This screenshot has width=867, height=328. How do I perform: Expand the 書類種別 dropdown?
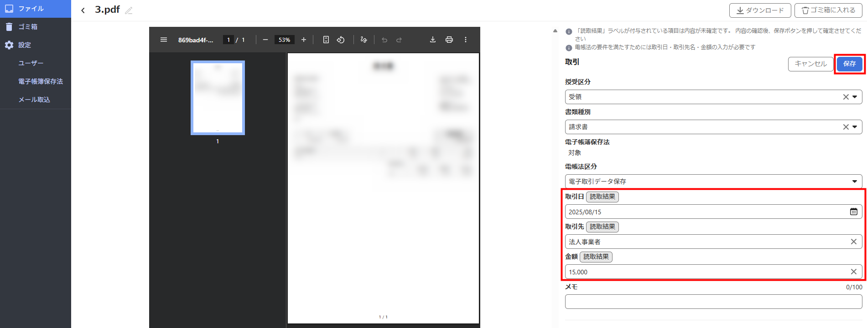[855, 127]
